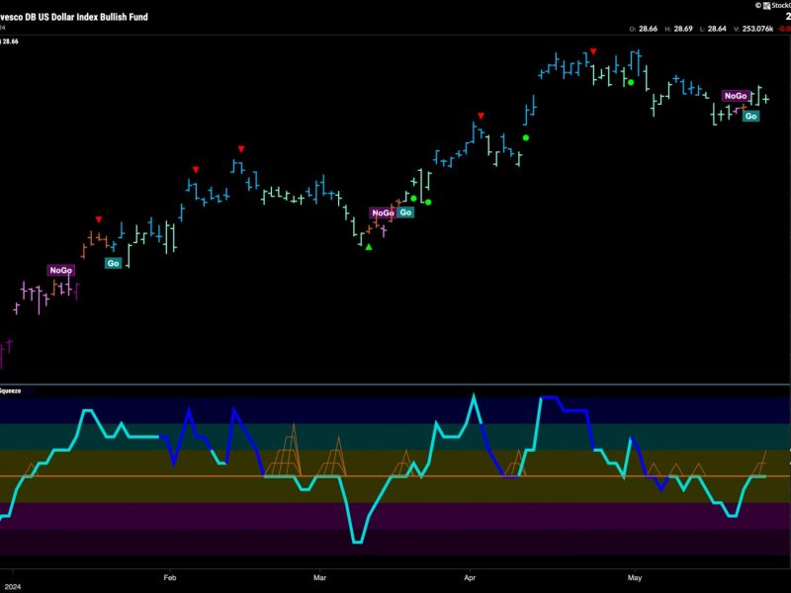Click the Apr label on the time axis
This screenshot has width=791, height=593.
[x=470, y=578]
